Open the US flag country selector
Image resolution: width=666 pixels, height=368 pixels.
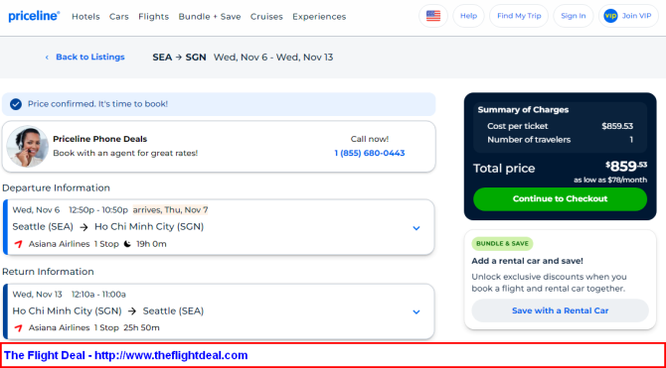(433, 16)
